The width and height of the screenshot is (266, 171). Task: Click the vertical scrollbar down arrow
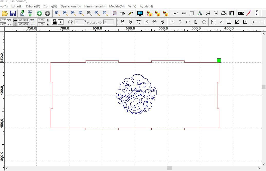[x=263, y=164]
